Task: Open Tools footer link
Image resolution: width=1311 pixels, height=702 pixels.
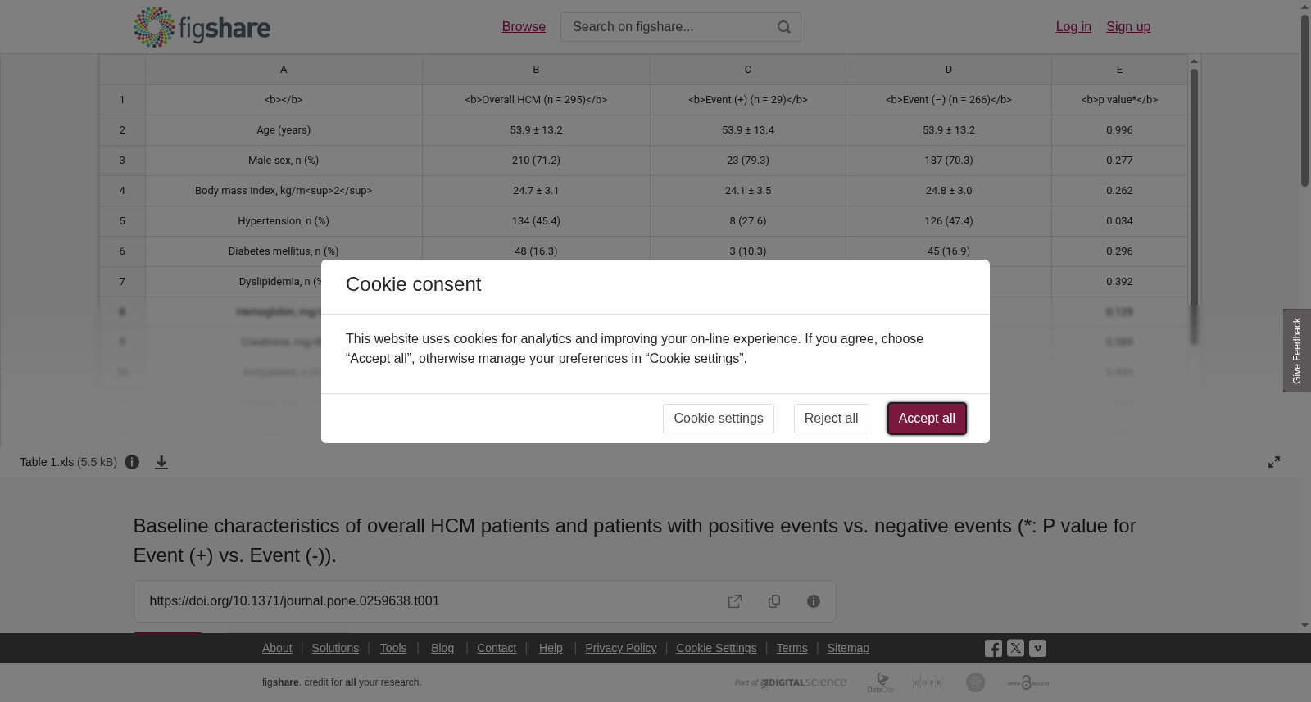Action: coord(393,648)
